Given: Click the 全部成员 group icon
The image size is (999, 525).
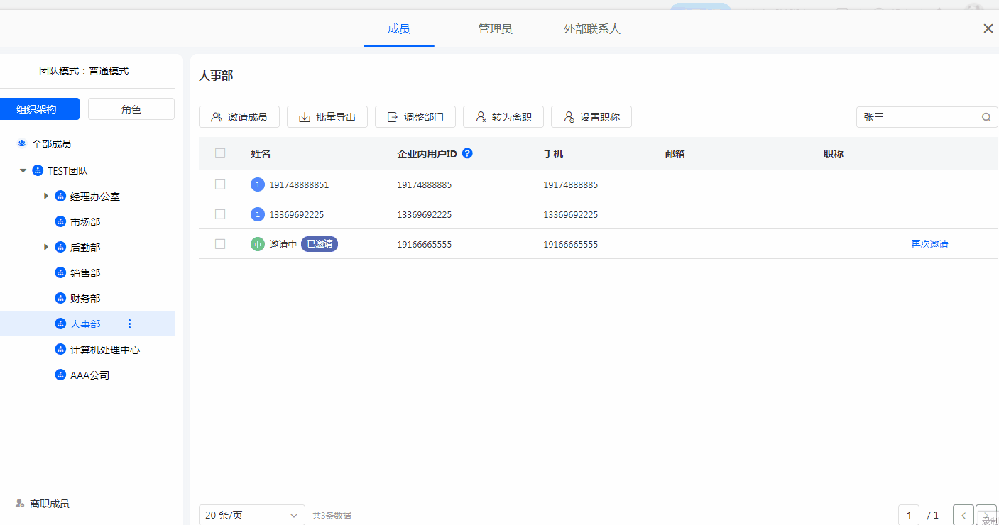Looking at the screenshot, I should tap(21, 144).
